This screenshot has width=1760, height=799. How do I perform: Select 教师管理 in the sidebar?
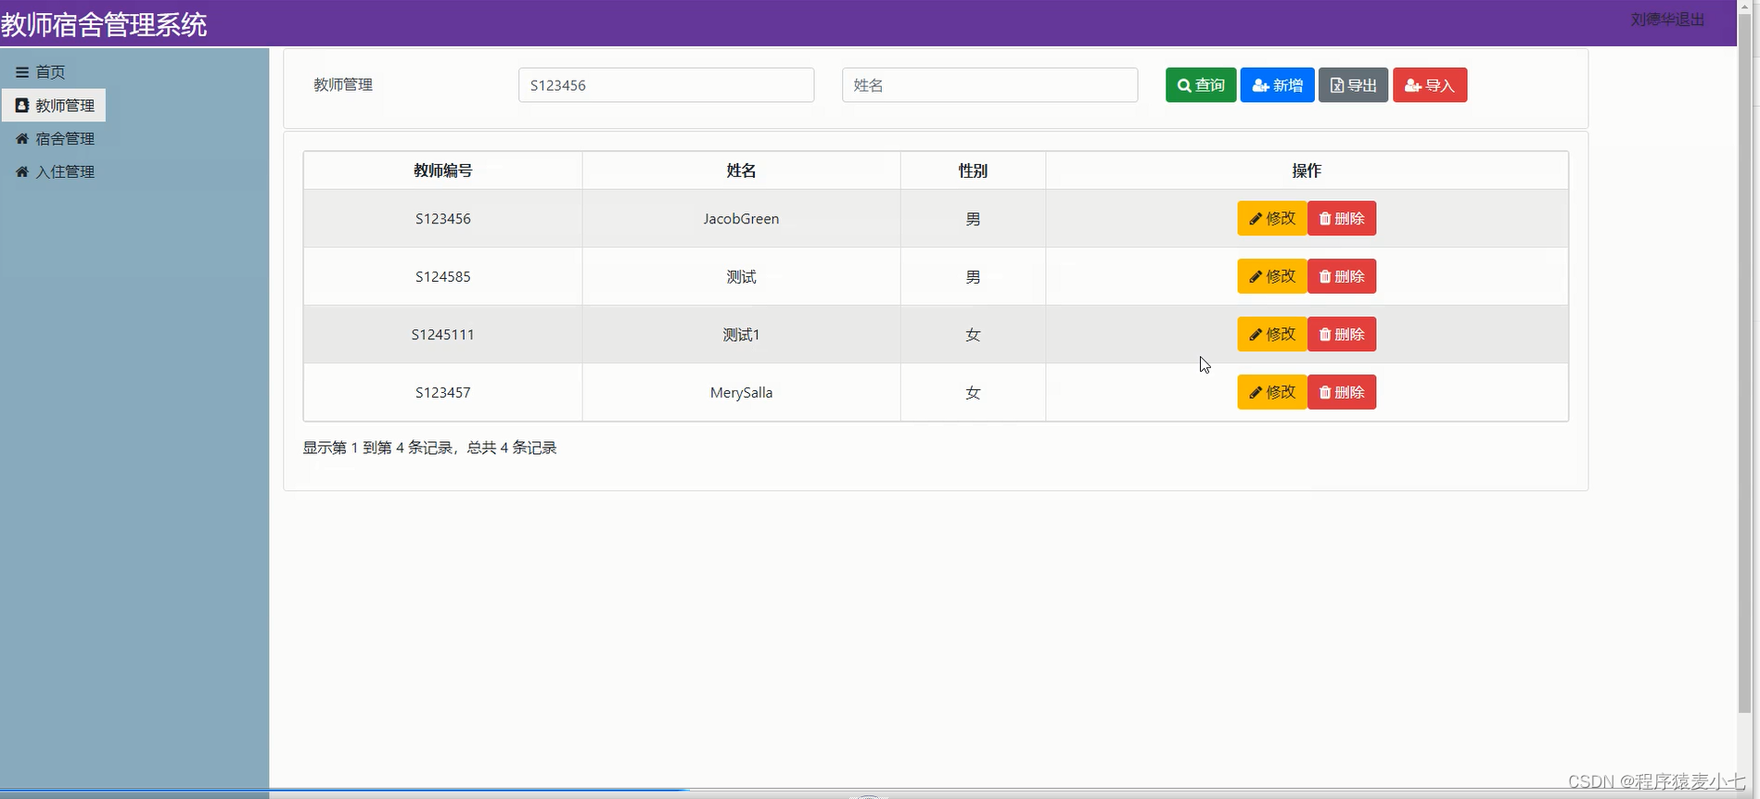[54, 106]
